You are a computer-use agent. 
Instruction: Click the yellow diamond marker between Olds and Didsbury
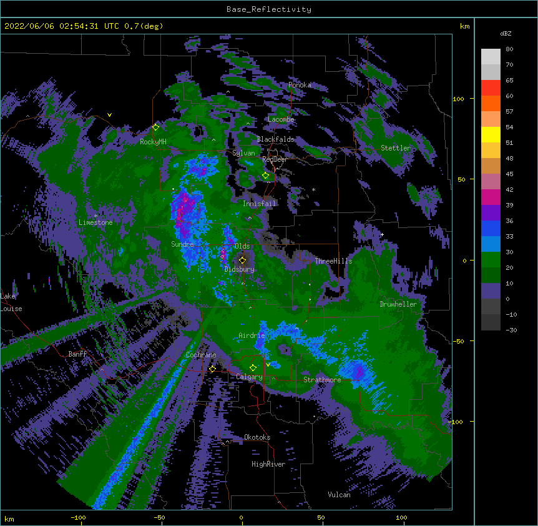(242, 261)
